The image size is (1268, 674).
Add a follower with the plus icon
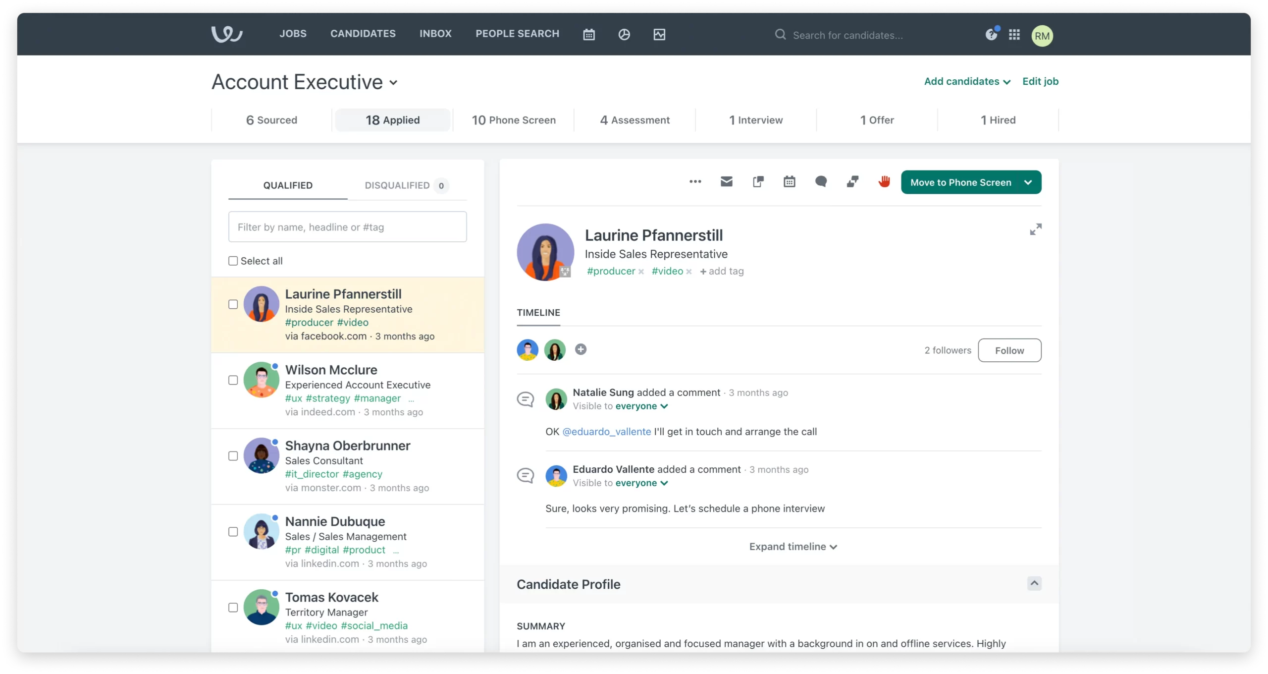click(x=581, y=350)
